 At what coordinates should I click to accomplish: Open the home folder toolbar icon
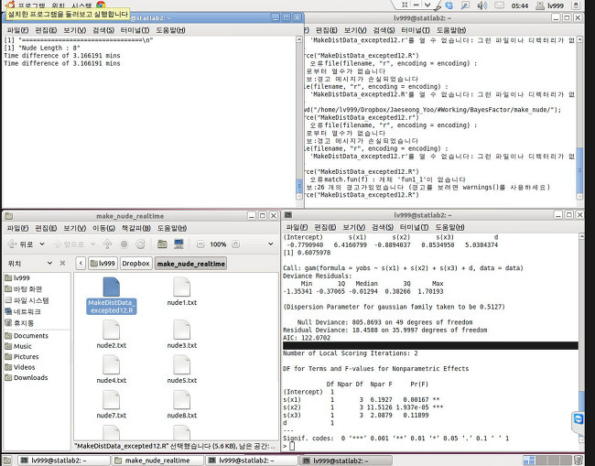click(162, 244)
